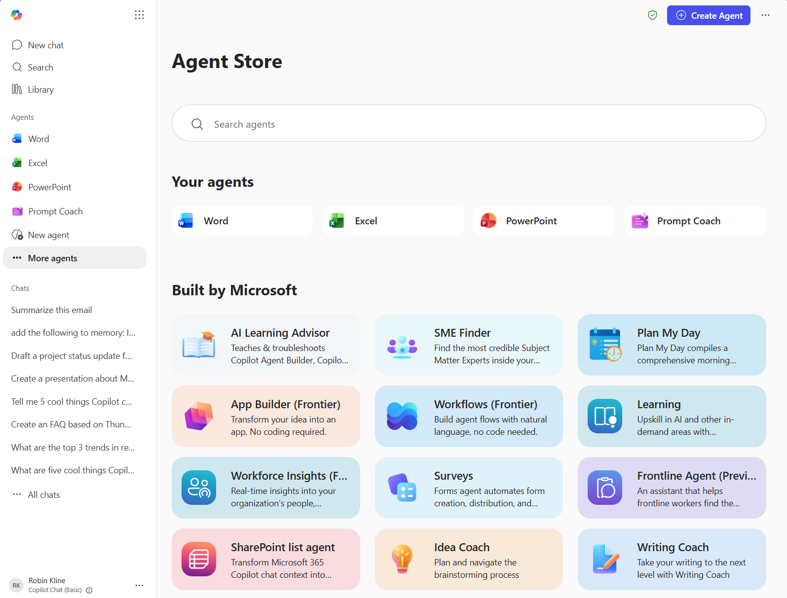
Task: Open account options next to Robin Kline
Action: point(139,585)
